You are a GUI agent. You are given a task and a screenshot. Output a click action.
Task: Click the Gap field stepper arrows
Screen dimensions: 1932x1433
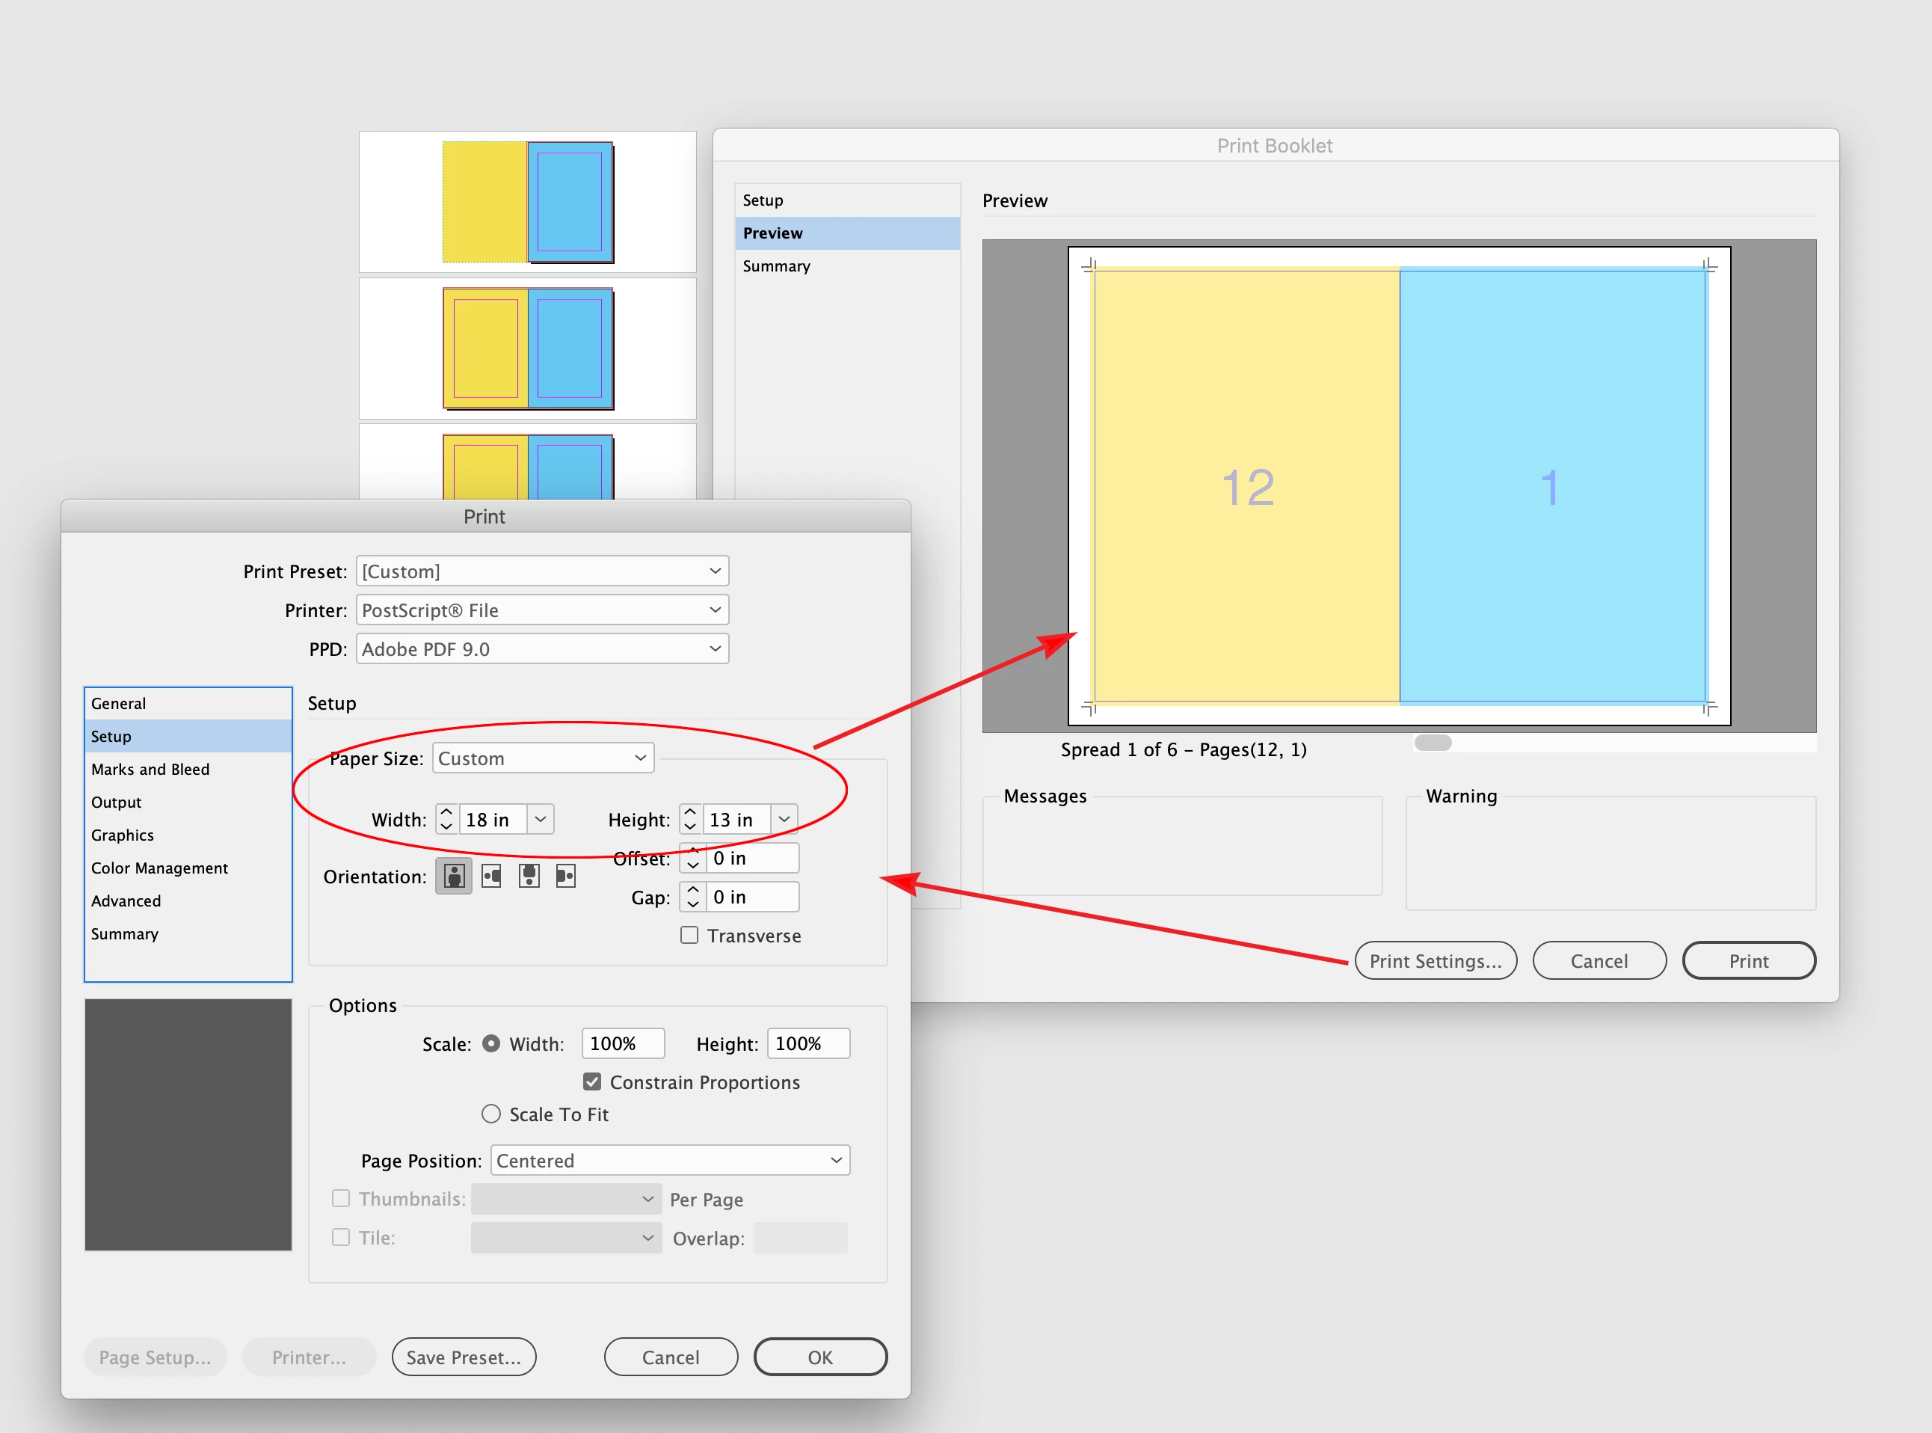click(693, 897)
